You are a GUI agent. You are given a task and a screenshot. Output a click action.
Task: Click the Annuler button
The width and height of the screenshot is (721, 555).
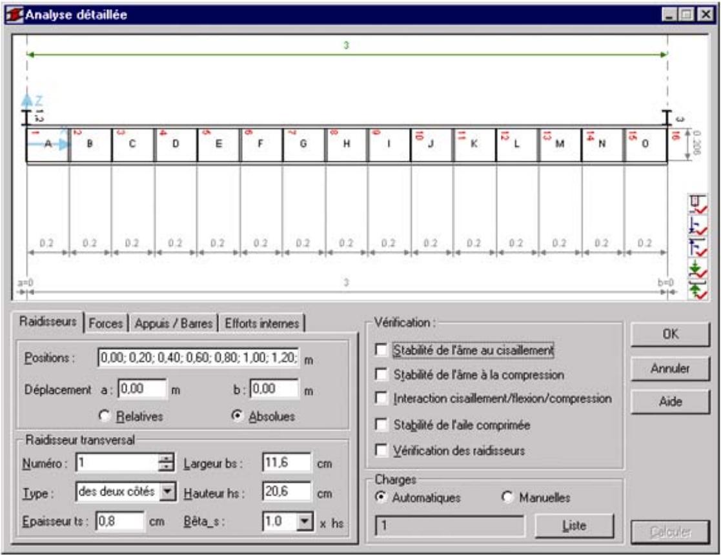click(x=670, y=368)
